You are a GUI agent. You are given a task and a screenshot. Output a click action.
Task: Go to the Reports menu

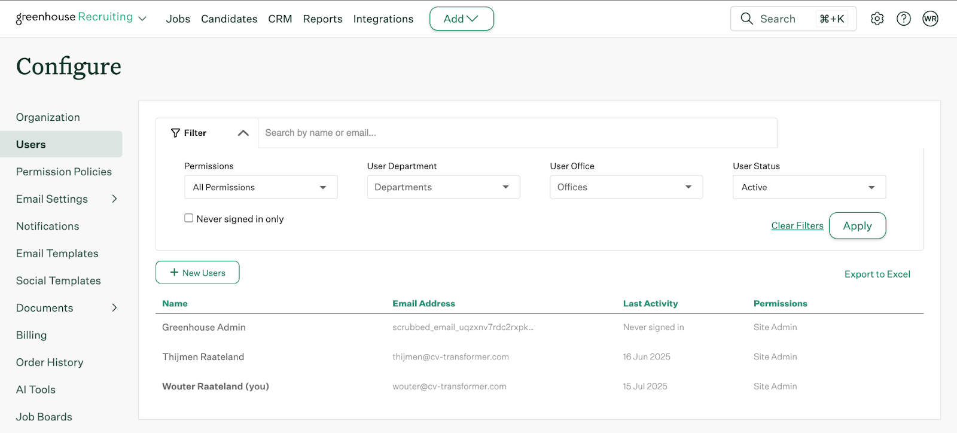coord(322,19)
